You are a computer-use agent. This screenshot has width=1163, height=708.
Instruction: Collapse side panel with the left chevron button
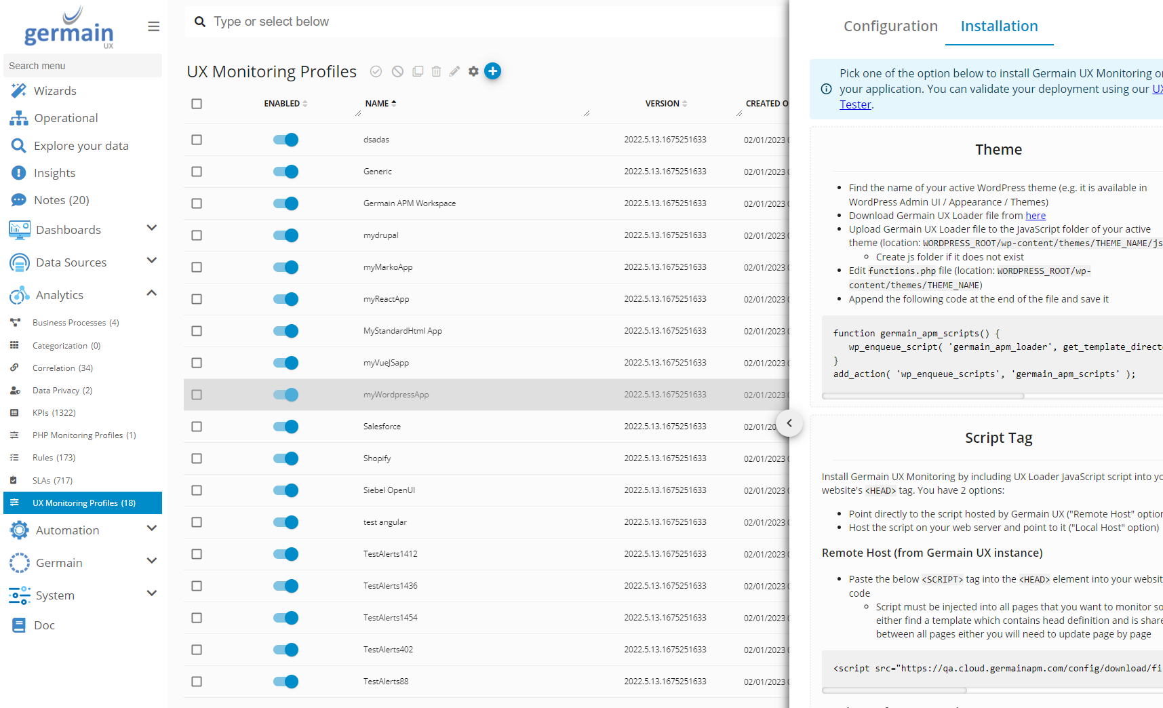point(789,423)
